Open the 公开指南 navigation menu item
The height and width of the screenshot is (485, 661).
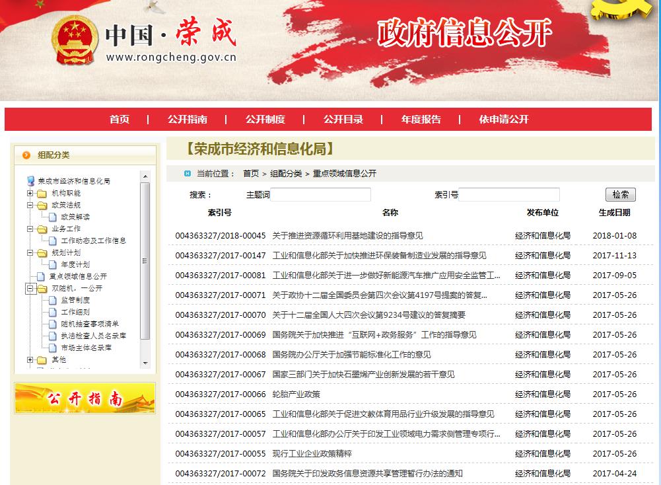(x=187, y=120)
